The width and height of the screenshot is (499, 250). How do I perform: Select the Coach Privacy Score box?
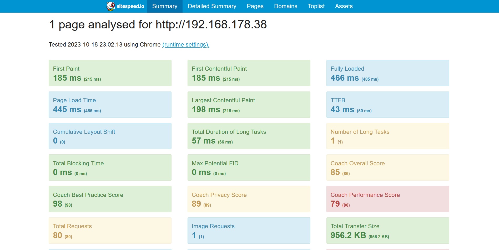pyautogui.click(x=249, y=199)
